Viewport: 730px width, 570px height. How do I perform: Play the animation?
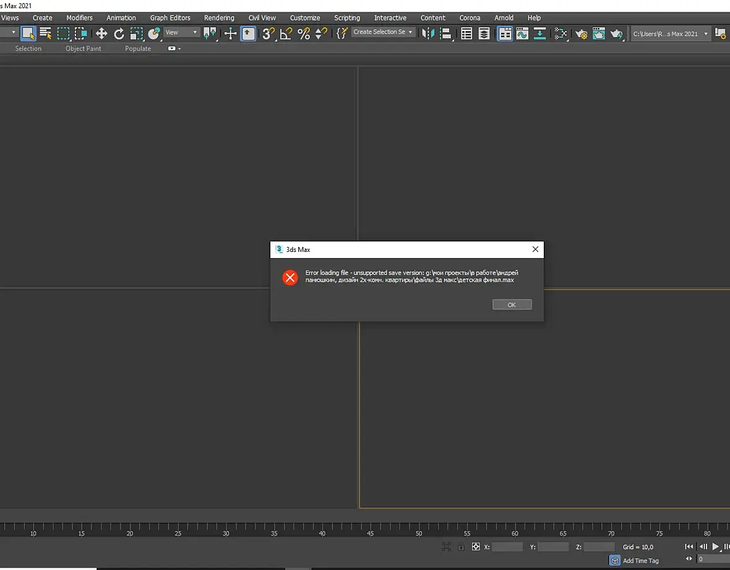(x=716, y=546)
